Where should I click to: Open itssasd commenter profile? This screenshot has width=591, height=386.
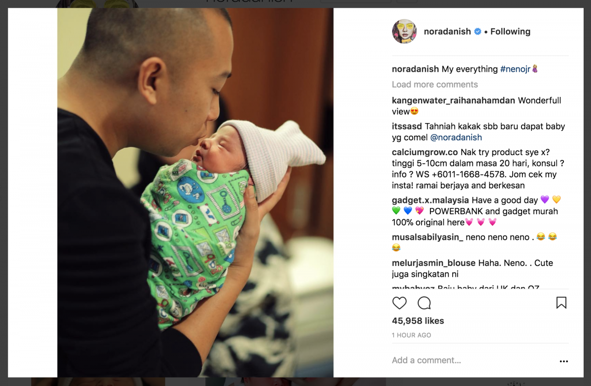tap(407, 127)
